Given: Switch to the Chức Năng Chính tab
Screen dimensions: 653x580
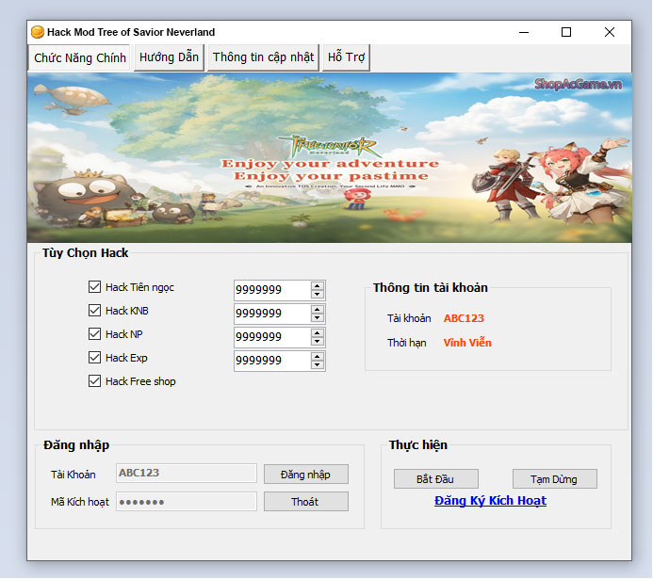Looking at the screenshot, I should pos(79,57).
